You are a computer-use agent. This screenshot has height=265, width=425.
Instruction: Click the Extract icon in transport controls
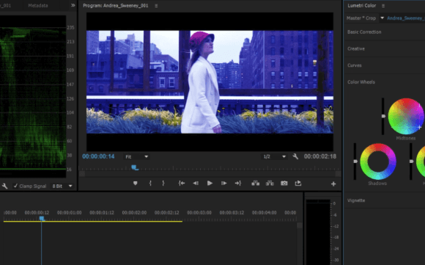[x=270, y=184]
